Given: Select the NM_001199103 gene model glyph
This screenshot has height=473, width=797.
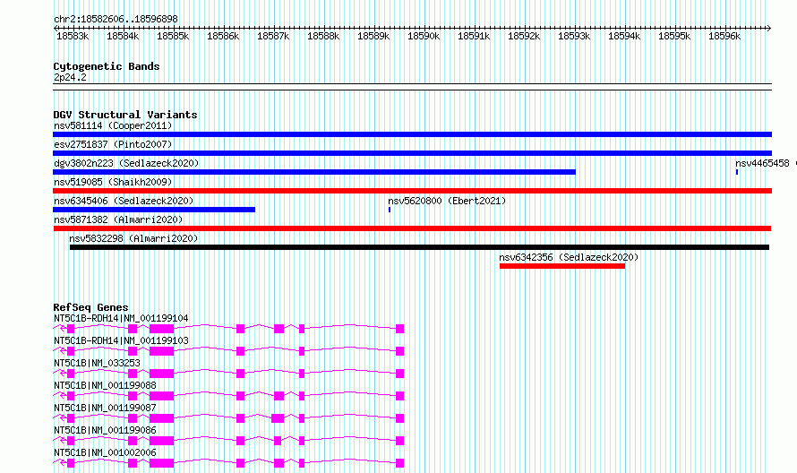Looking at the screenshot, I should [x=228, y=351].
